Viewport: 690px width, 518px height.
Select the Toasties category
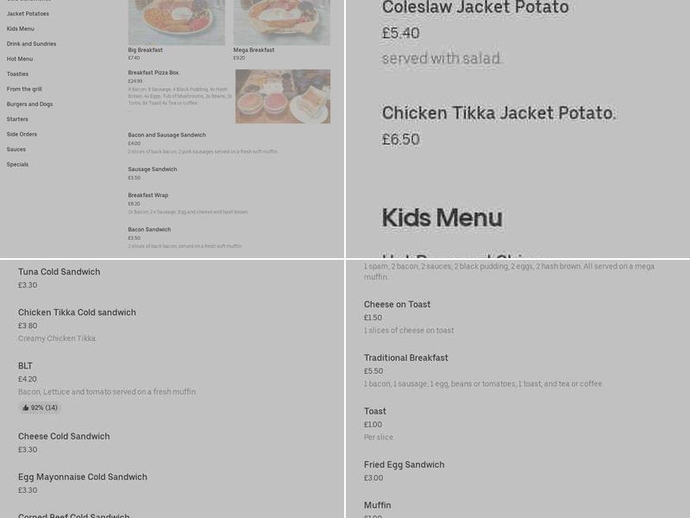pos(17,73)
